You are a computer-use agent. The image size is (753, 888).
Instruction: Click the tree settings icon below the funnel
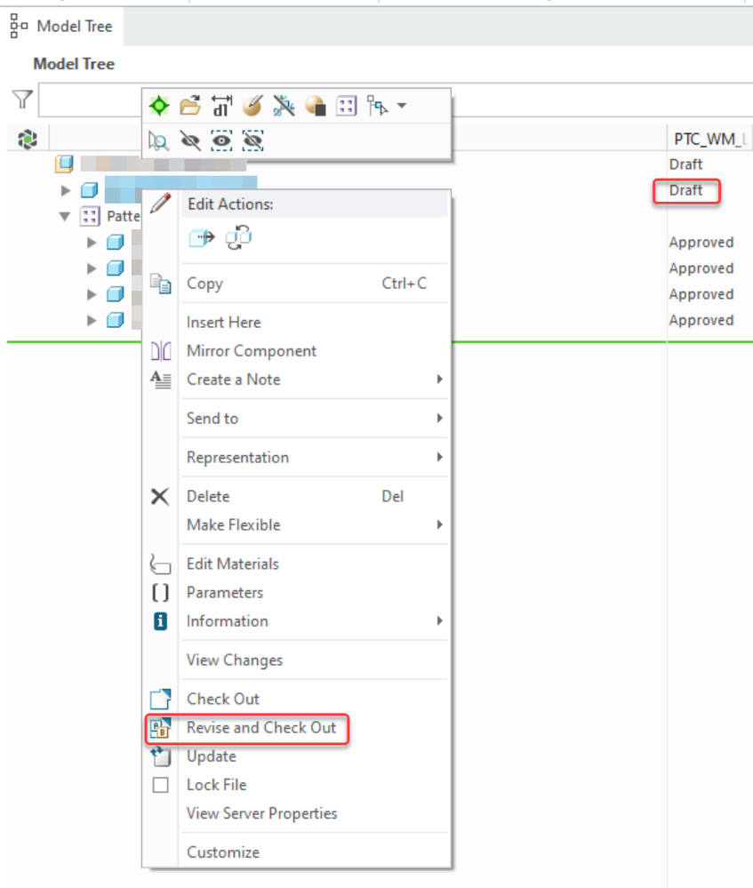(x=28, y=139)
